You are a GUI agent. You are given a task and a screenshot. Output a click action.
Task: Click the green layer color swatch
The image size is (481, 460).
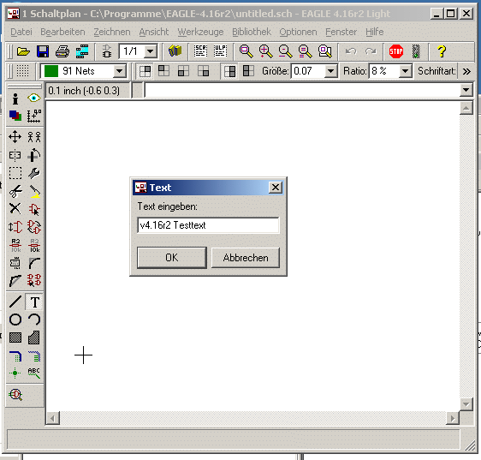click(x=51, y=71)
